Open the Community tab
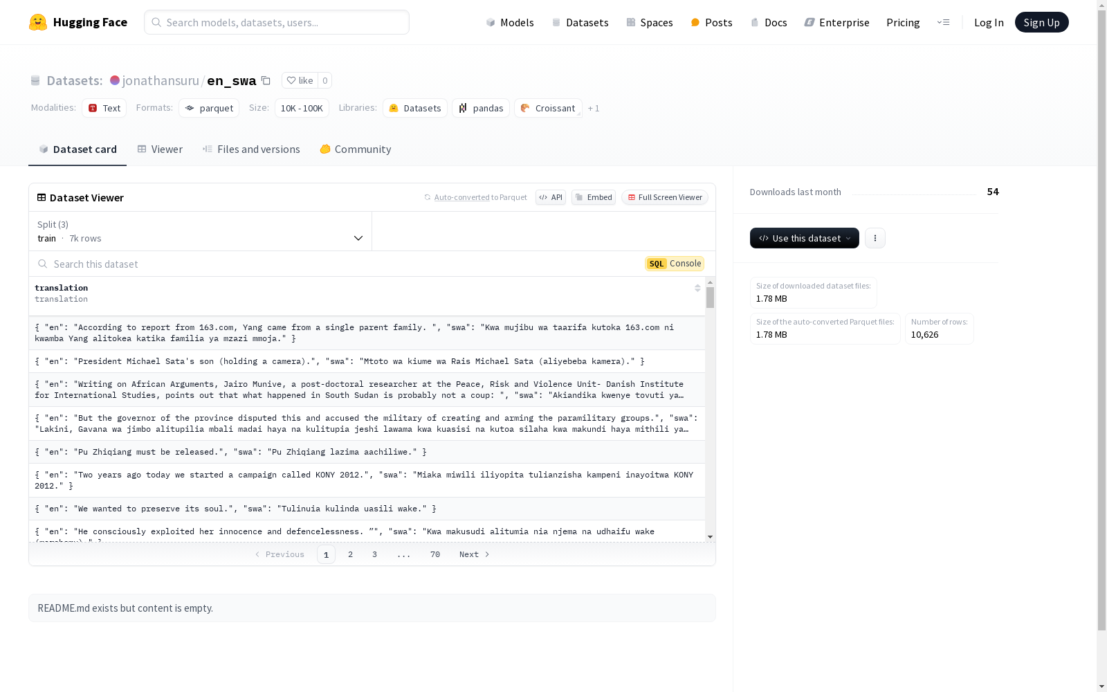The height and width of the screenshot is (692, 1107). pos(356,149)
